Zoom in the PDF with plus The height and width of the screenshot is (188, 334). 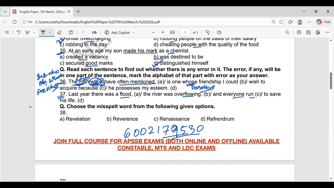point(163,32)
